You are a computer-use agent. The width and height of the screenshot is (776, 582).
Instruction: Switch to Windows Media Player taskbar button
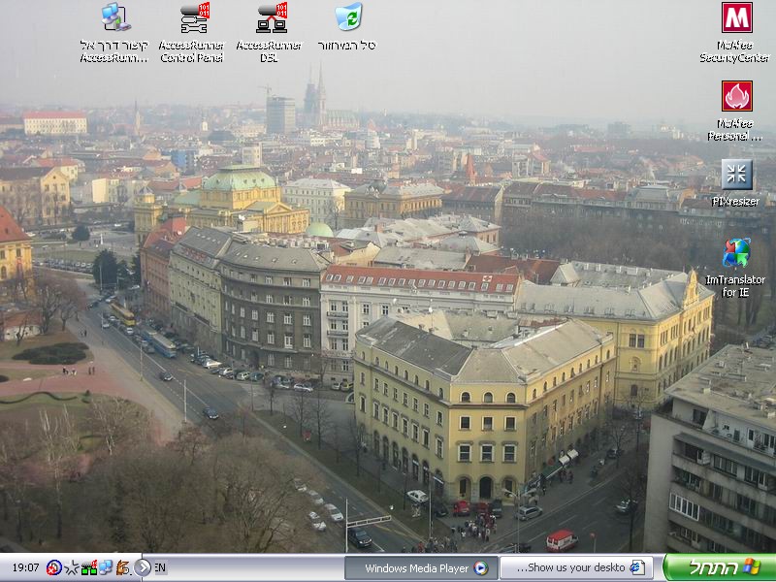(420, 568)
